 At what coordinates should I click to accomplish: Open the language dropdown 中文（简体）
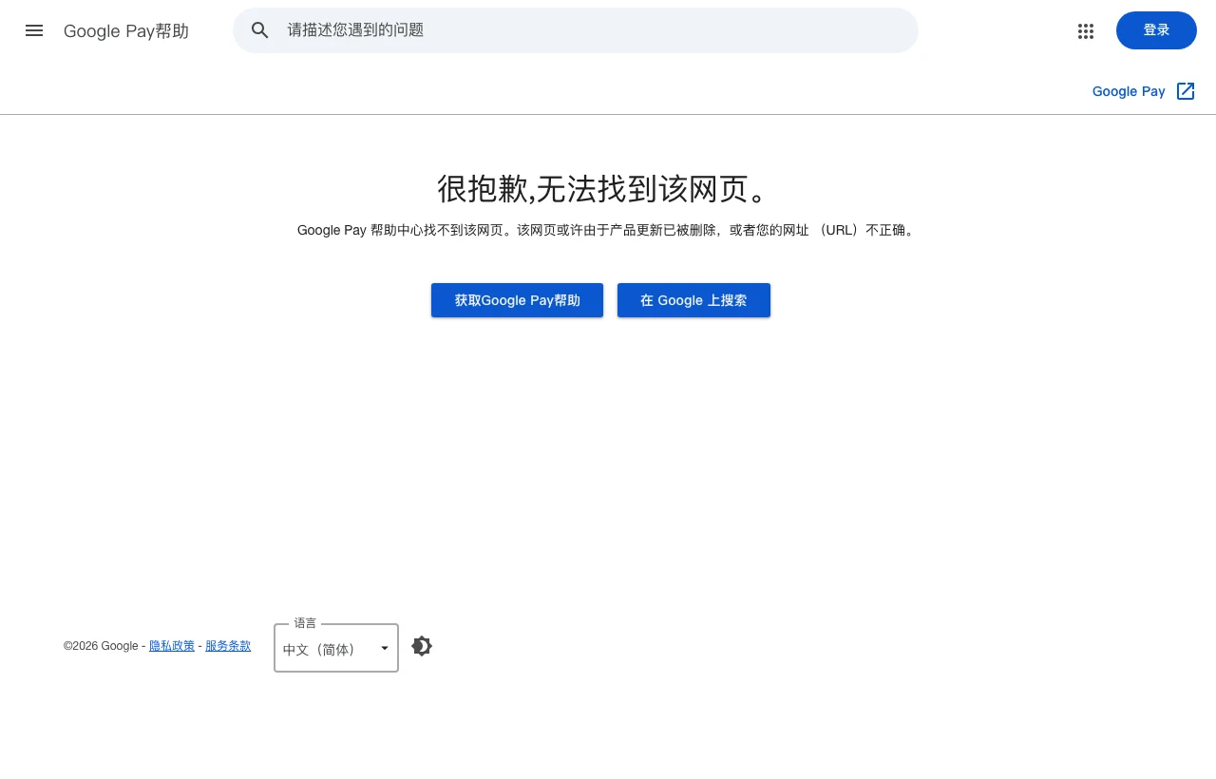[x=336, y=648]
